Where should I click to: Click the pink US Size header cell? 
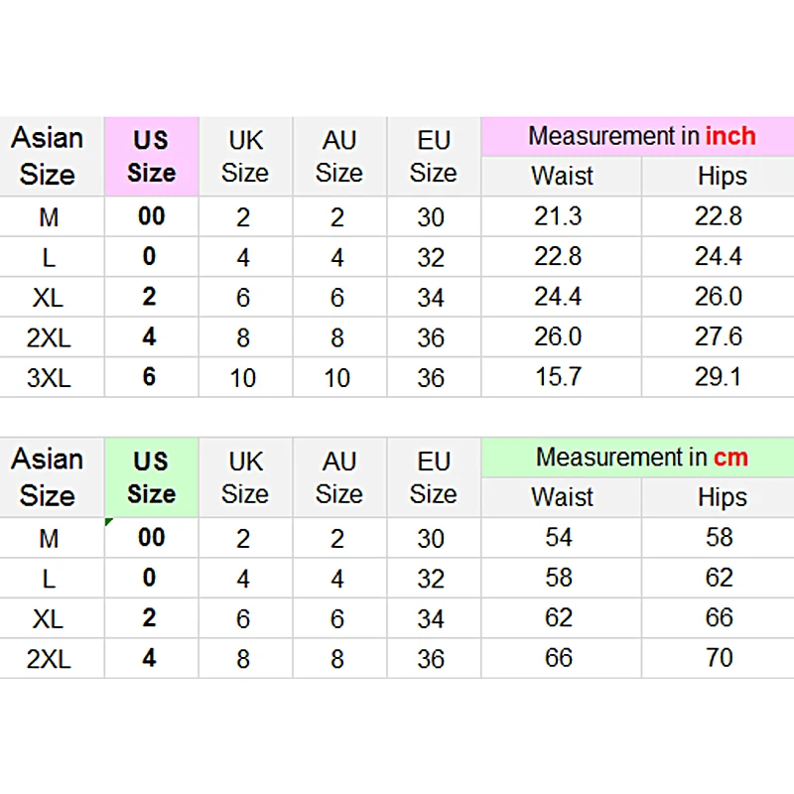click(151, 157)
